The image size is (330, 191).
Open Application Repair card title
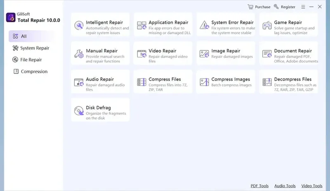168,22
